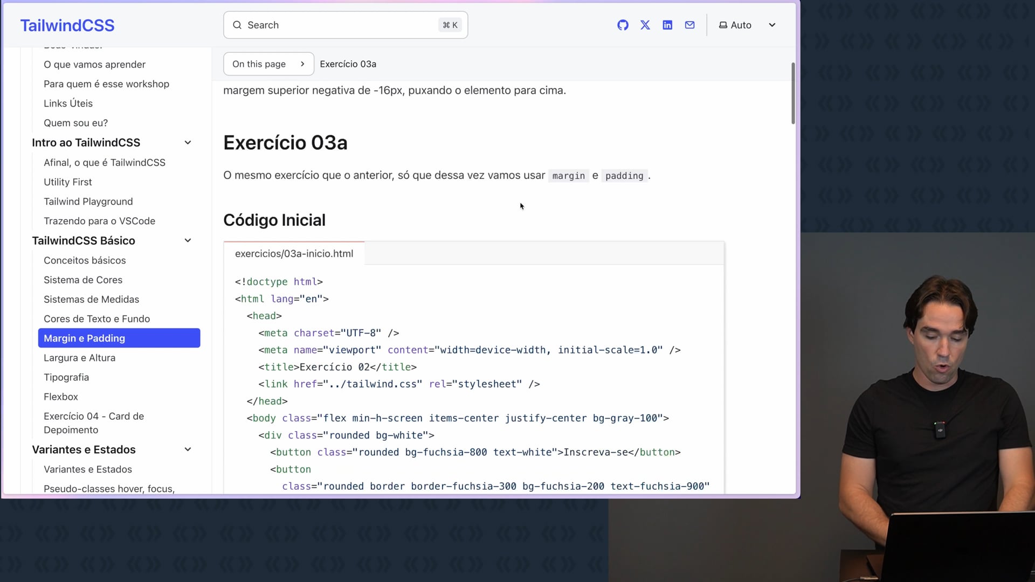
Task: Click the TailwindCSS Básico section title
Action: 84,241
